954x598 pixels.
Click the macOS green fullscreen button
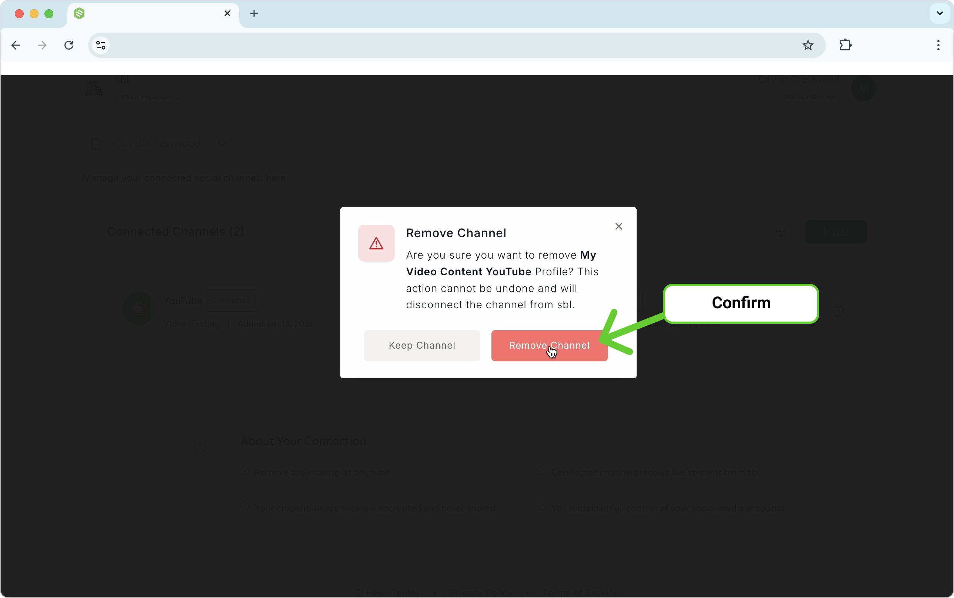[49, 14]
